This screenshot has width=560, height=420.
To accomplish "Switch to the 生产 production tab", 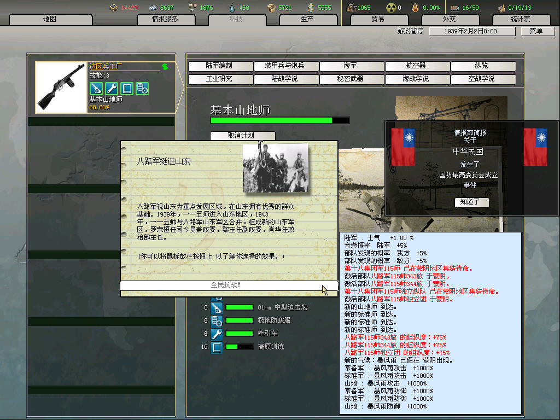I will click(308, 19).
